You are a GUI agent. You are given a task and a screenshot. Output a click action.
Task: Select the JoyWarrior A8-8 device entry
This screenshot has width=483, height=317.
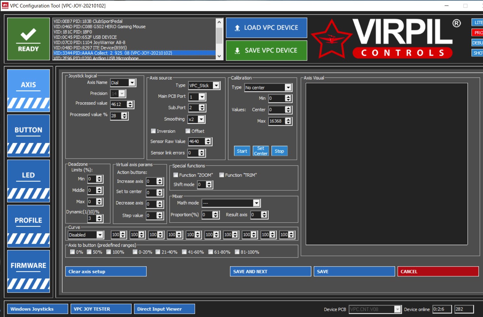[134, 42]
